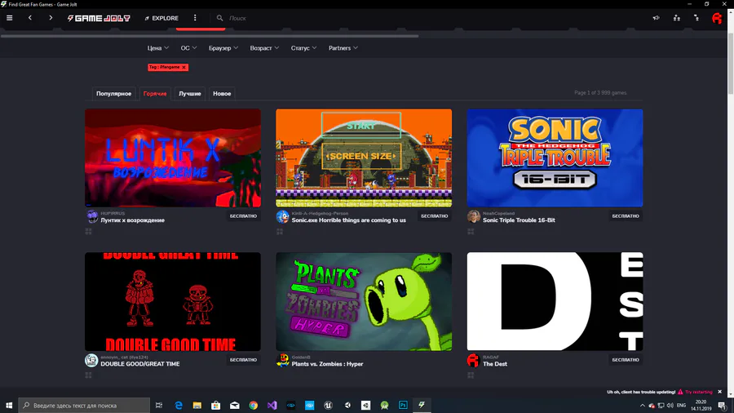Expand the Статус filter dropdown

pyautogui.click(x=304, y=48)
